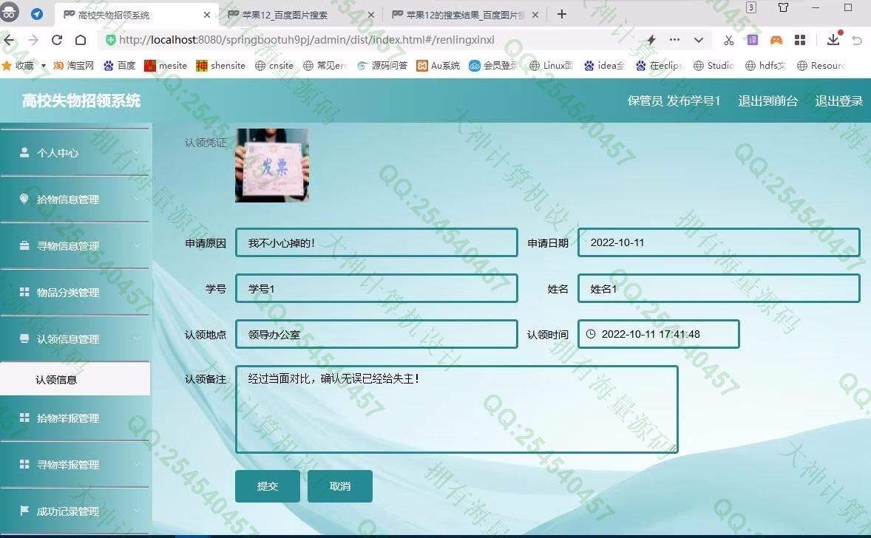The image size is (871, 538).
Task: Click the 认领地点 input field
Action: point(376,334)
